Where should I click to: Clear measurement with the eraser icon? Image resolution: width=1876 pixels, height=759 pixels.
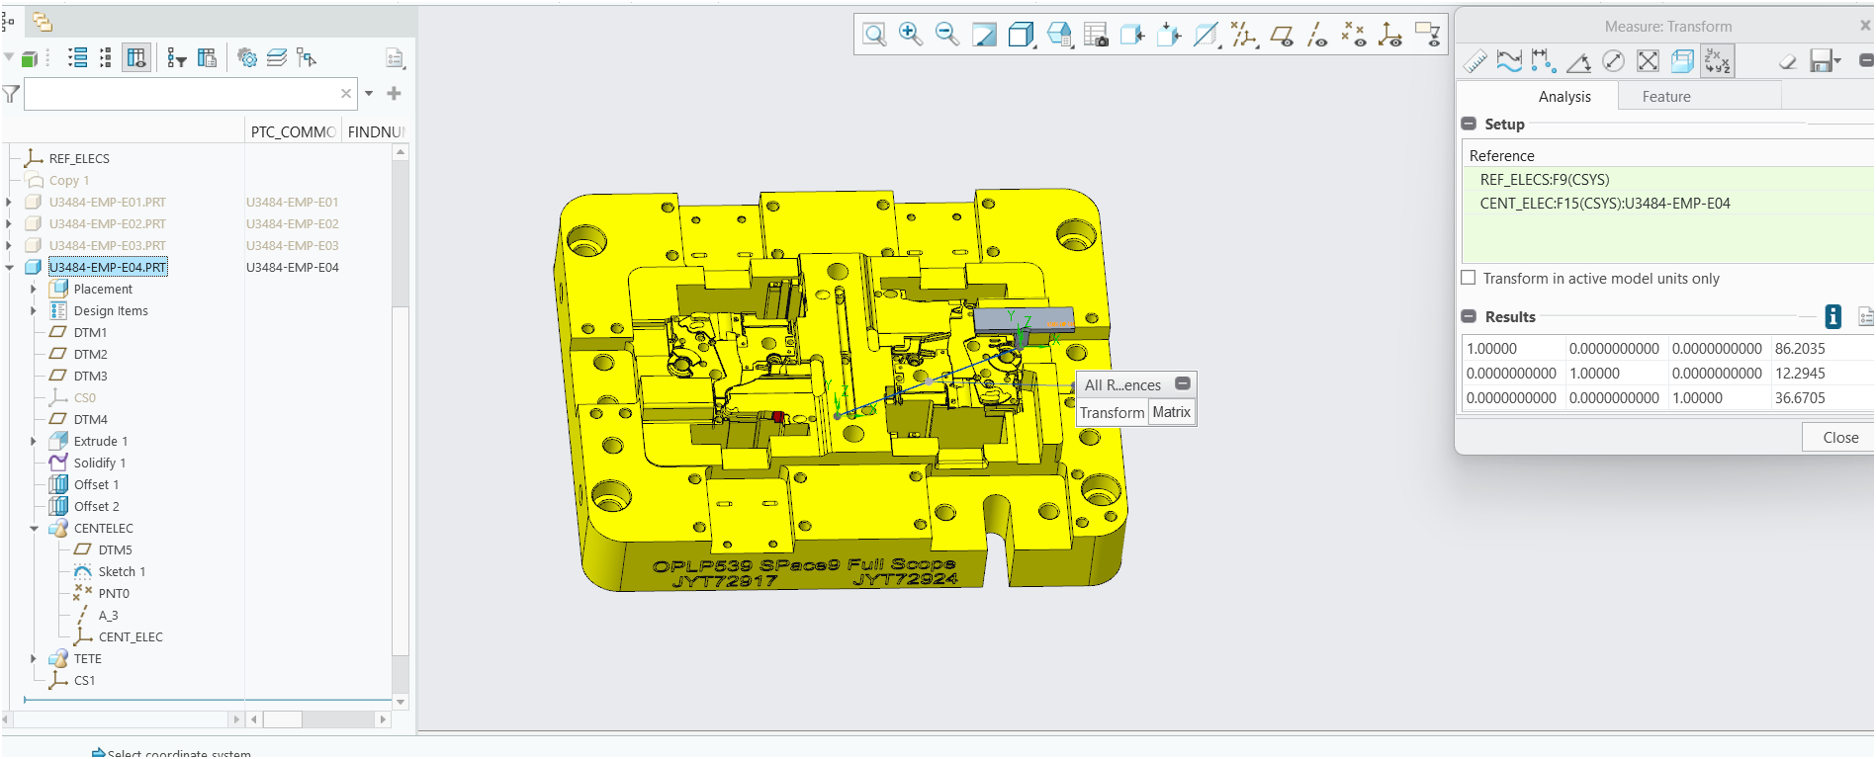1787,61
